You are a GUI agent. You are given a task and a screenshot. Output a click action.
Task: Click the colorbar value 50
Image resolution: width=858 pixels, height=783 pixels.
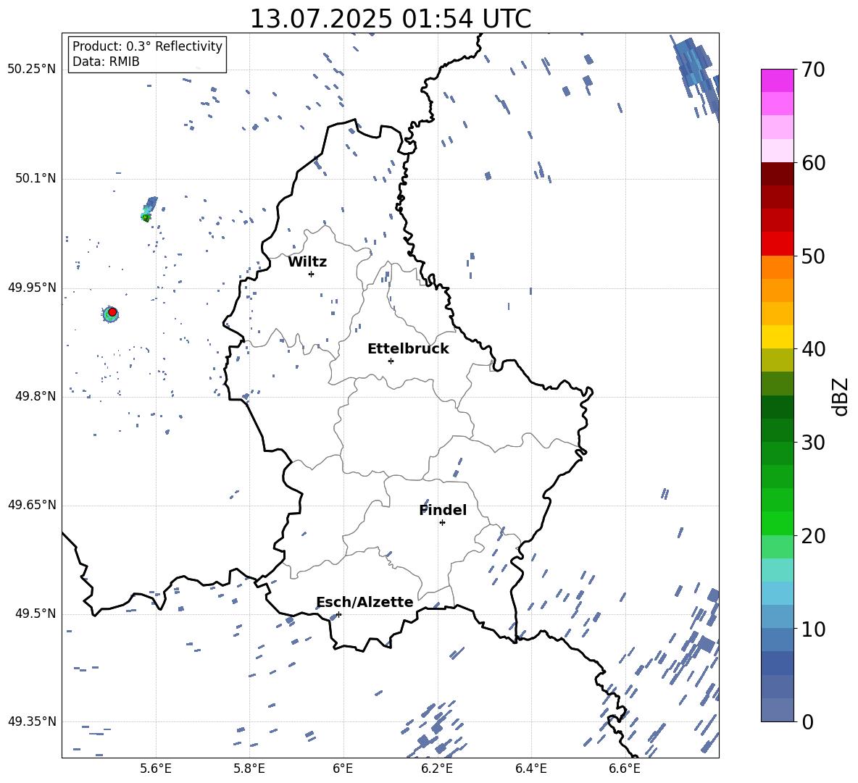click(813, 256)
